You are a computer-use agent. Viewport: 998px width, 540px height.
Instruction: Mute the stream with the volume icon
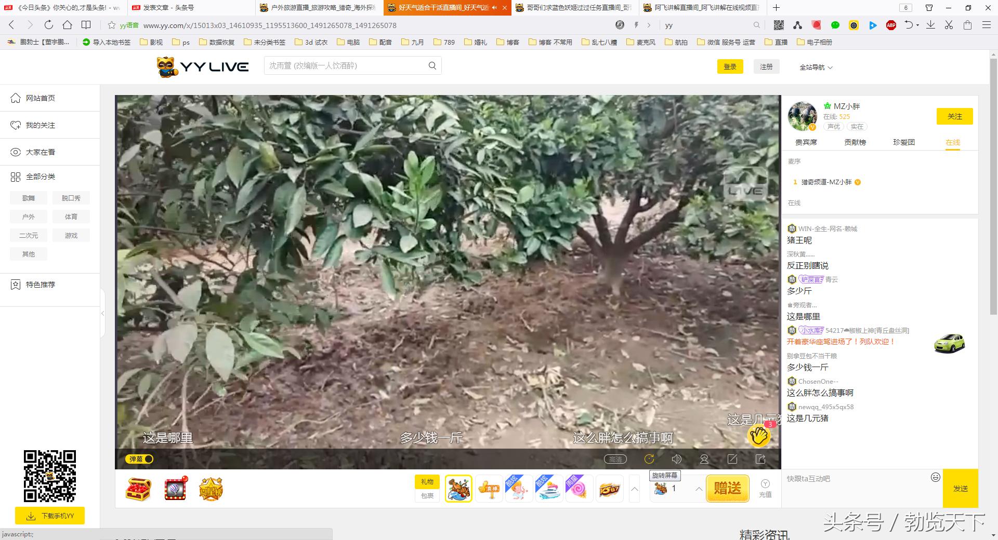676,459
